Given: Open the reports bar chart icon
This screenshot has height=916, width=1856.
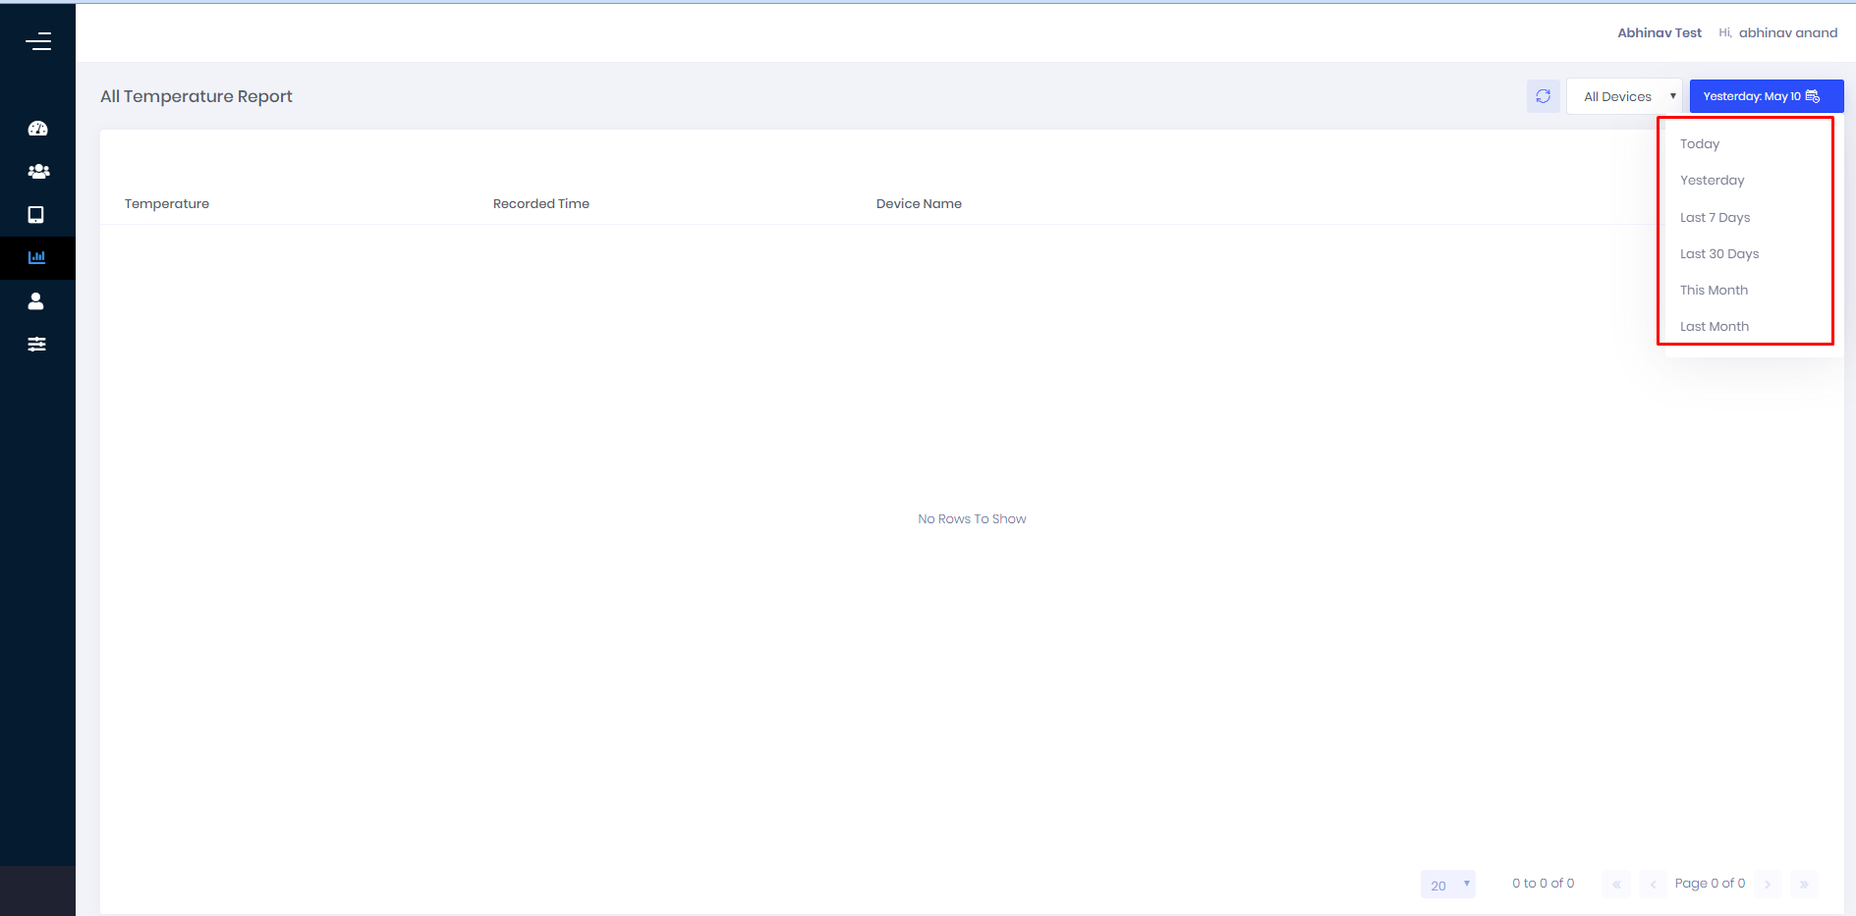Looking at the screenshot, I should tap(37, 257).
